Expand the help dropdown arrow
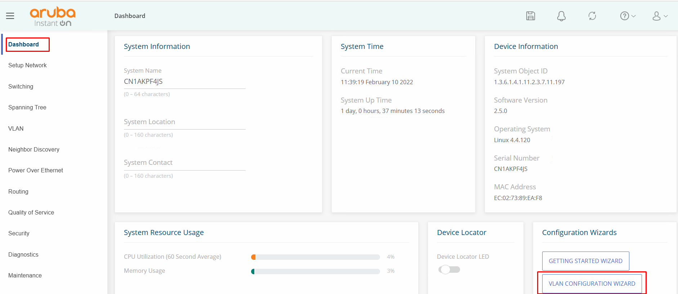678x294 pixels. tap(634, 16)
